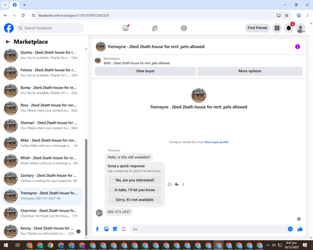Open the emoji picker in message field
This screenshot has height=250, width=313.
coord(290,229)
